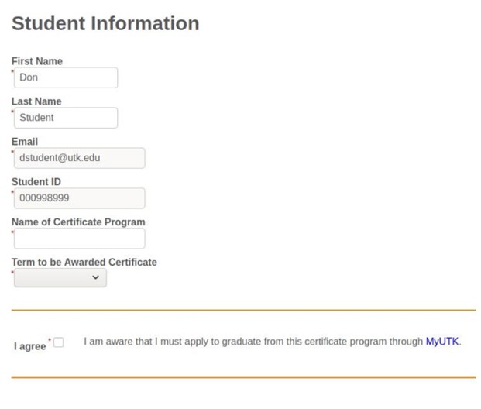Select the Email field with dstudent@utk.edu
This screenshot has width=481, height=409.
coord(79,158)
